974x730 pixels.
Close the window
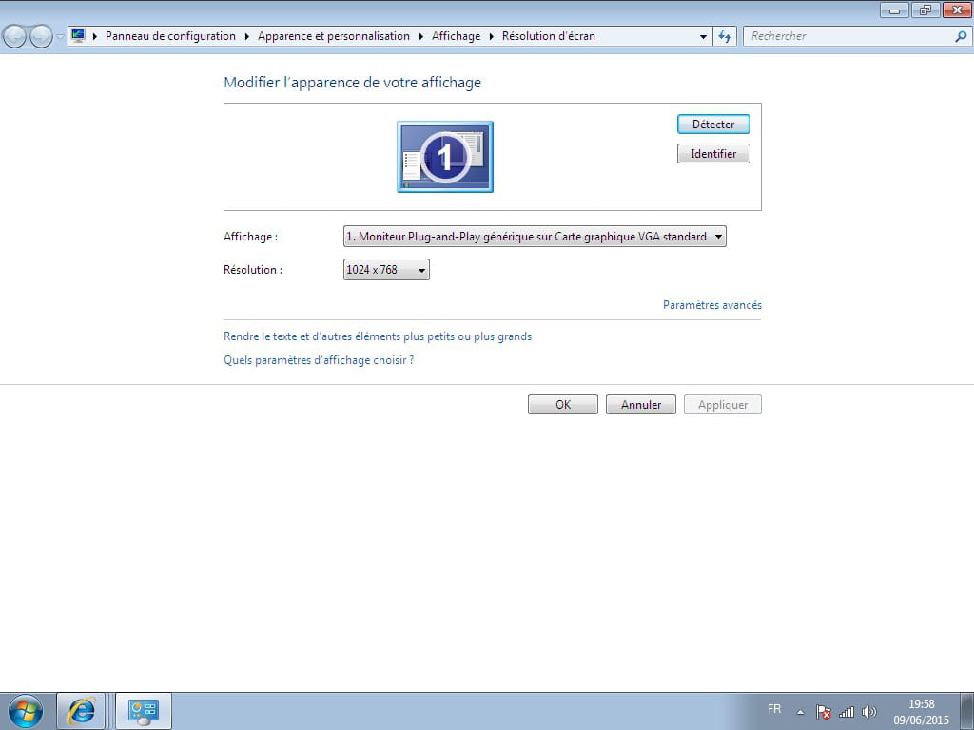957,10
